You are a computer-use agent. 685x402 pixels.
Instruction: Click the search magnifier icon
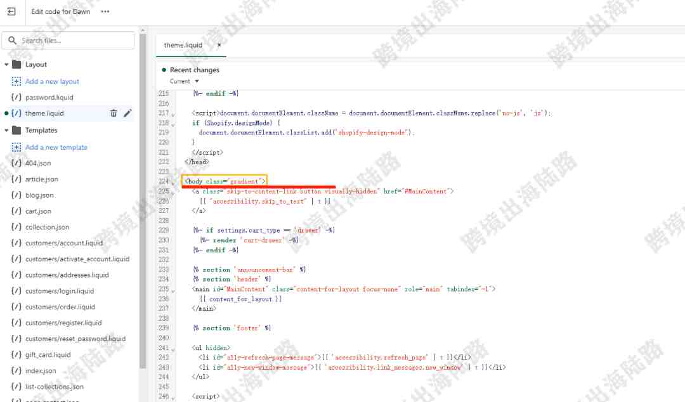[x=12, y=40]
